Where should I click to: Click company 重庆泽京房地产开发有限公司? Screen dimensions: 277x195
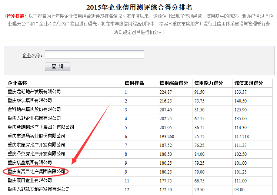click(36, 154)
